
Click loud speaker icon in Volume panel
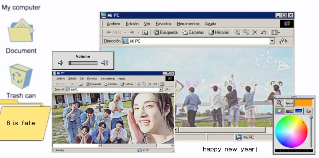coord(105,63)
